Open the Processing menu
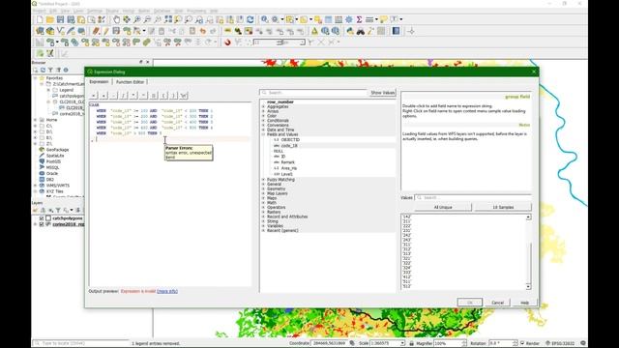This screenshot has width=619, height=348. (x=196, y=11)
